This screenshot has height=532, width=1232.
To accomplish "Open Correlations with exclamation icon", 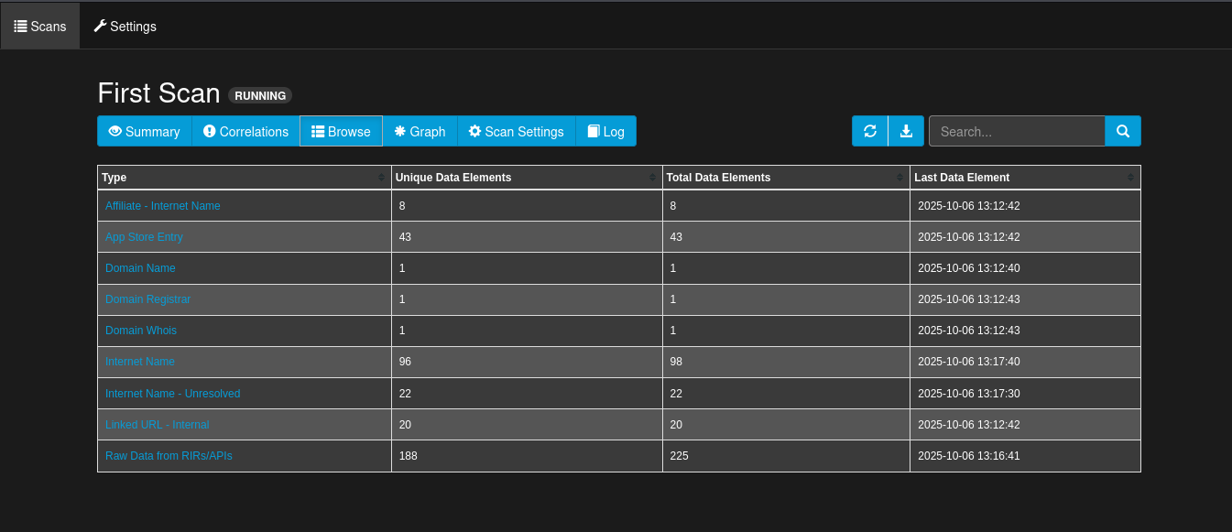I will pos(246,131).
